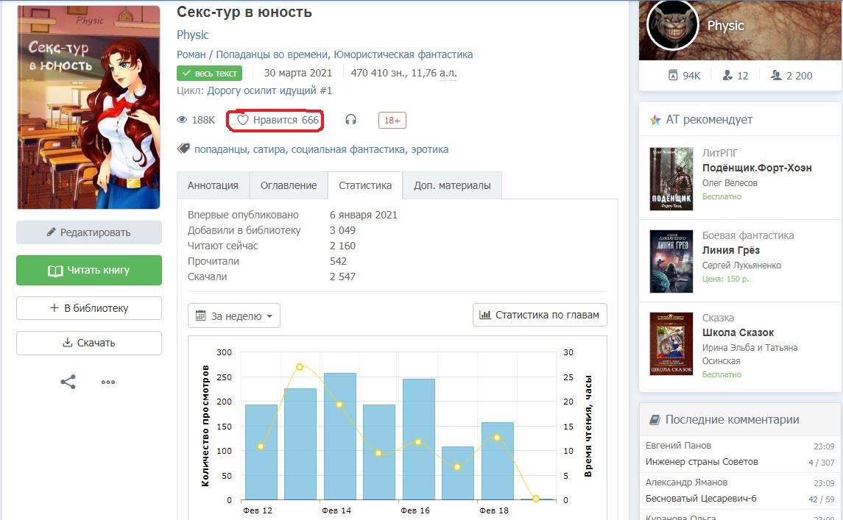Click the share icon below download button

pos(68,382)
